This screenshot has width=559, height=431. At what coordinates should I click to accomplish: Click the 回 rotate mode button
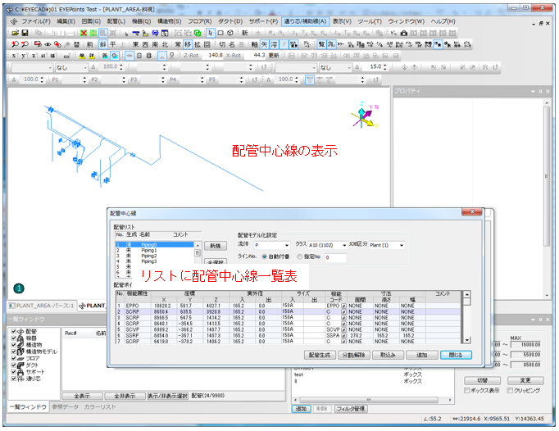point(207,44)
